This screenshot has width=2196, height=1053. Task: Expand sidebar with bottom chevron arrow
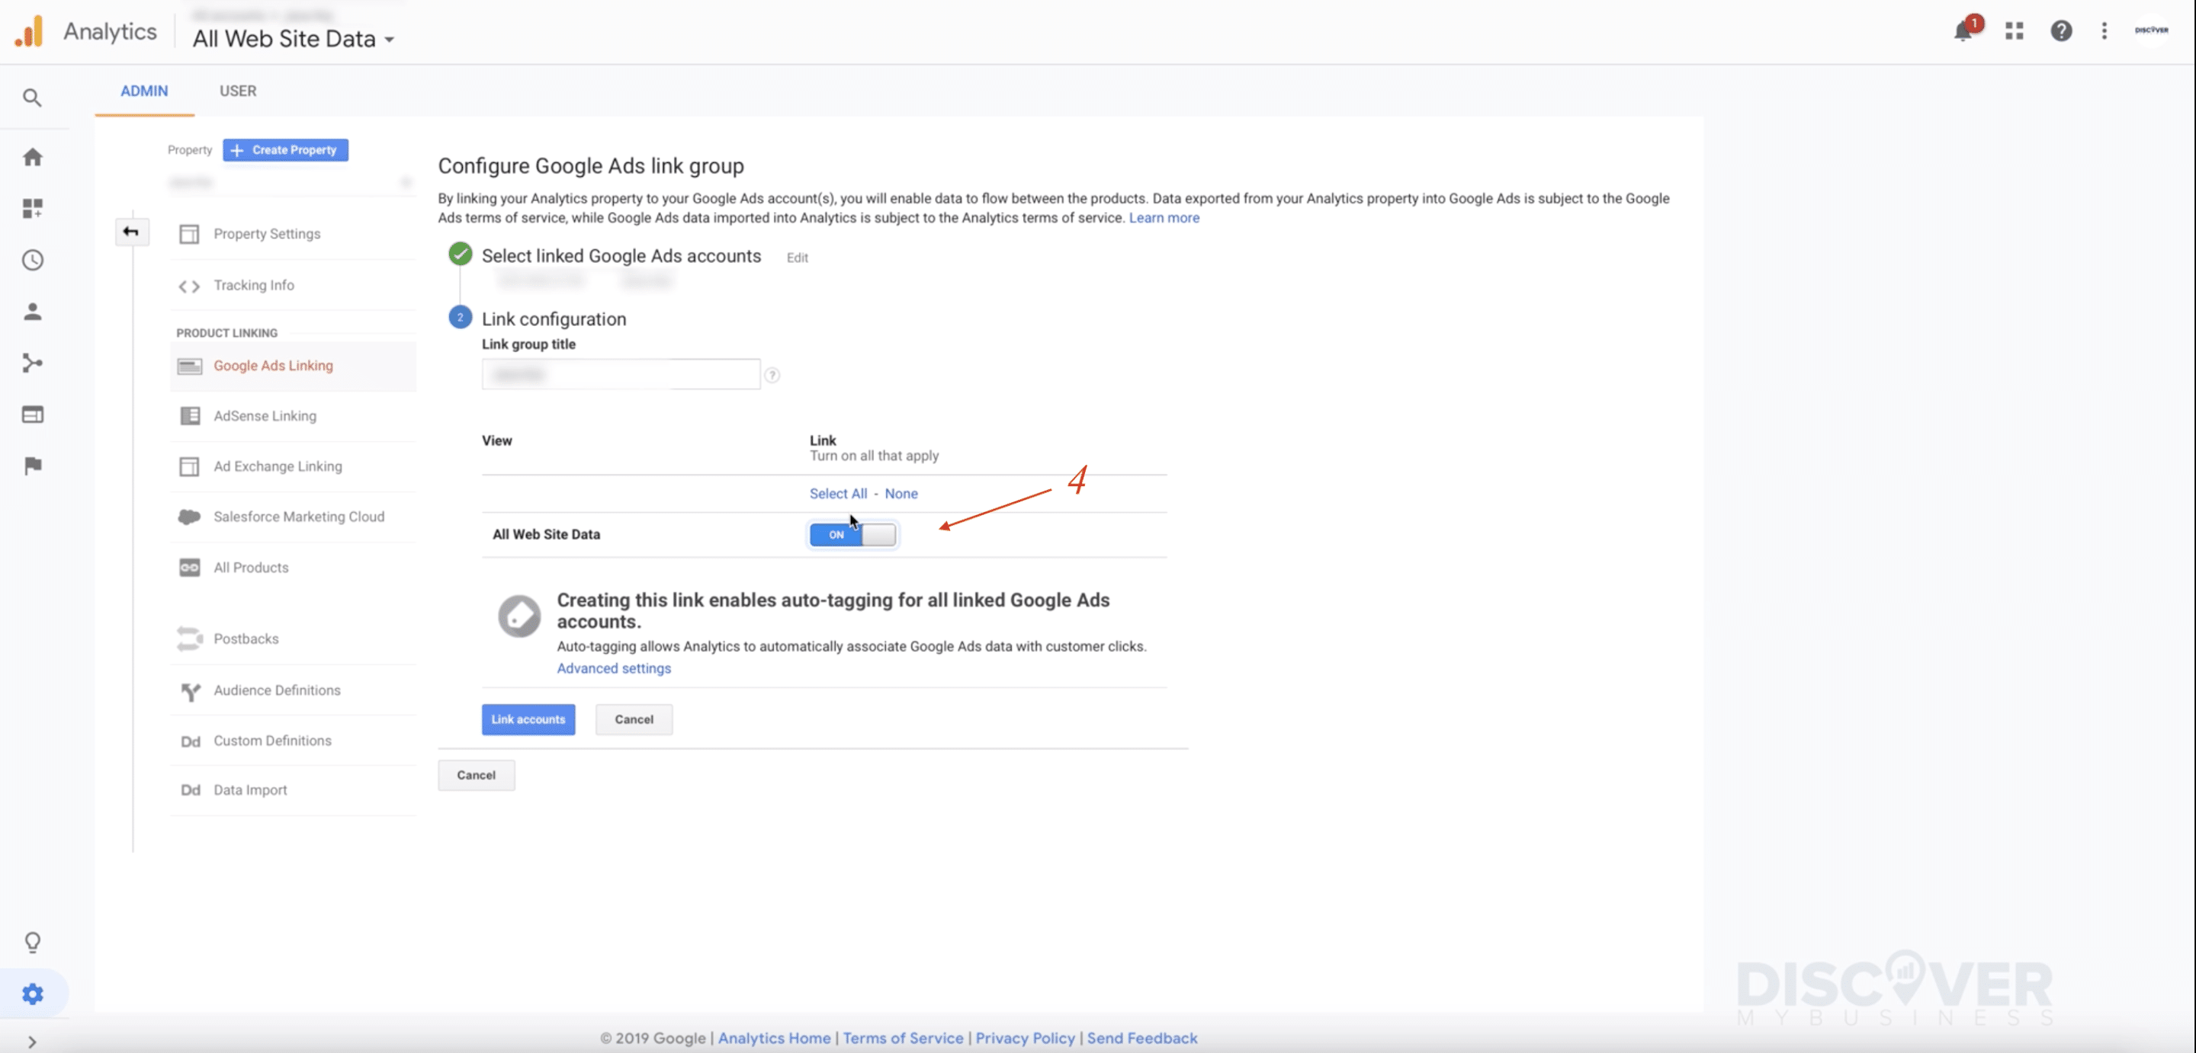click(x=32, y=1042)
